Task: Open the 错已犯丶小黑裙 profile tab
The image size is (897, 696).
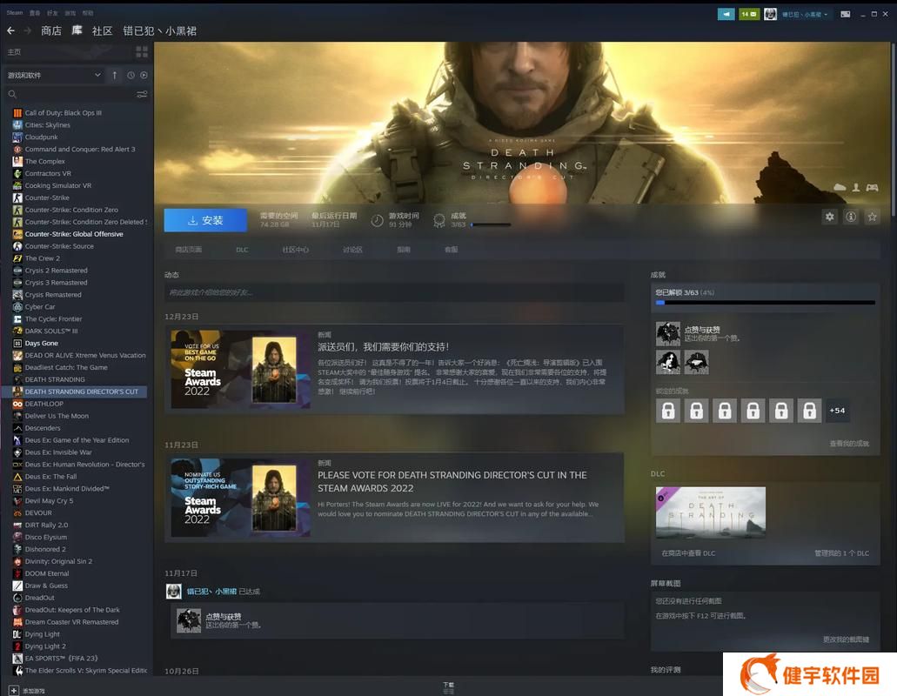Action: [160, 30]
